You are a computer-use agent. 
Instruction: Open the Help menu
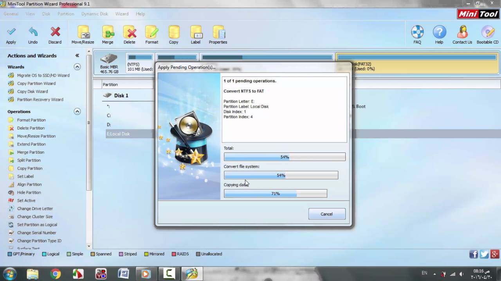coord(141,14)
